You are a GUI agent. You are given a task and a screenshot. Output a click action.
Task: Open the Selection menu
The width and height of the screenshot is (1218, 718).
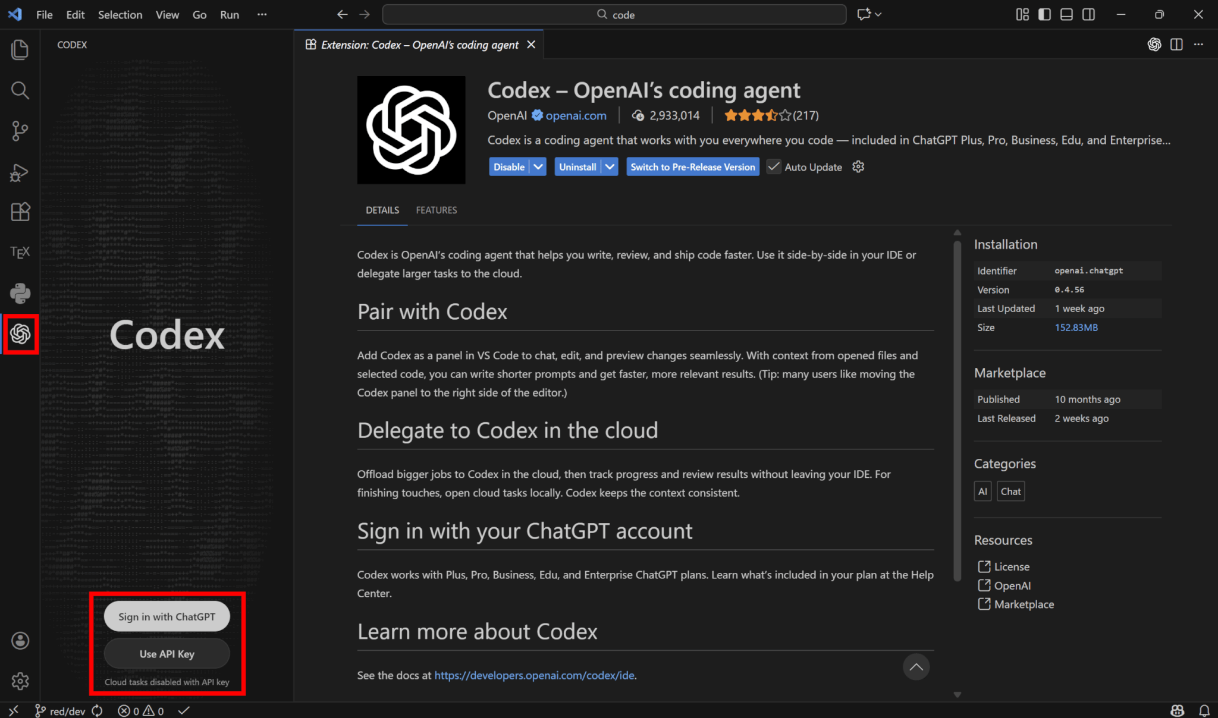(120, 14)
